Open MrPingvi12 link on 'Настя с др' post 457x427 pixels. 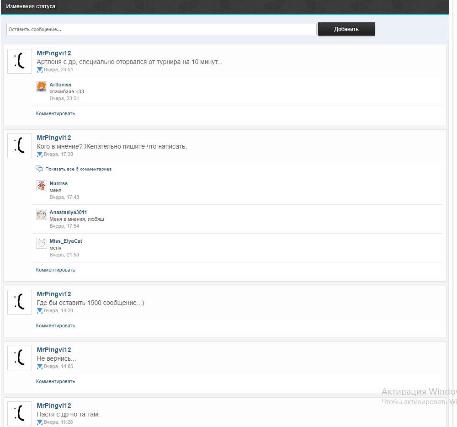[53, 406]
